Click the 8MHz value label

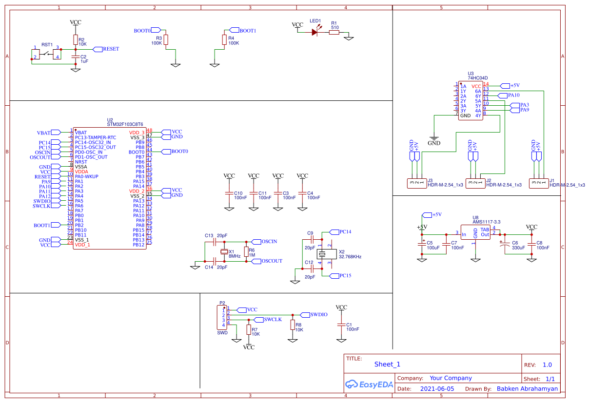[x=235, y=256]
